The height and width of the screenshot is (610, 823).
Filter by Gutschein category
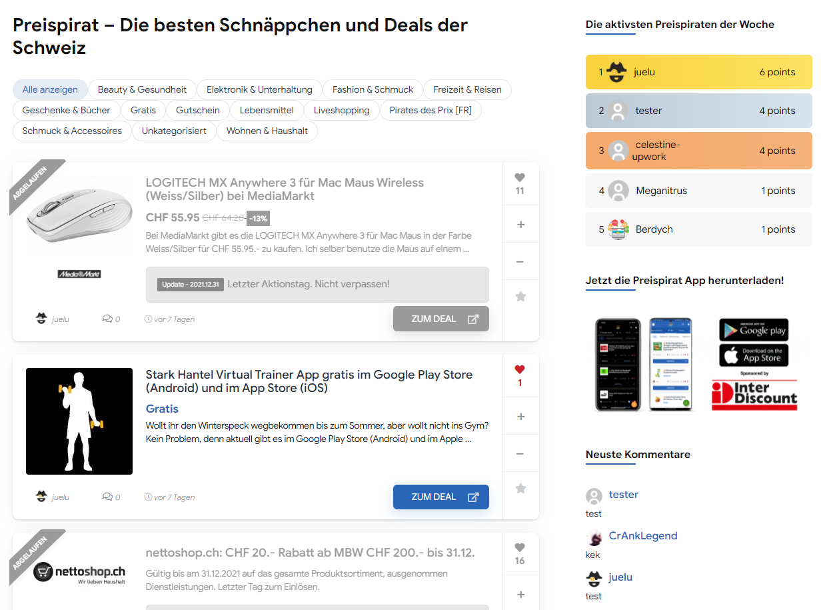click(198, 110)
